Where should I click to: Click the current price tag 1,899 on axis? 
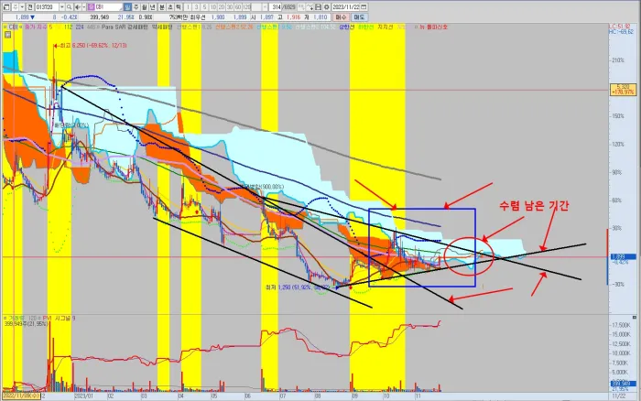tap(624, 256)
